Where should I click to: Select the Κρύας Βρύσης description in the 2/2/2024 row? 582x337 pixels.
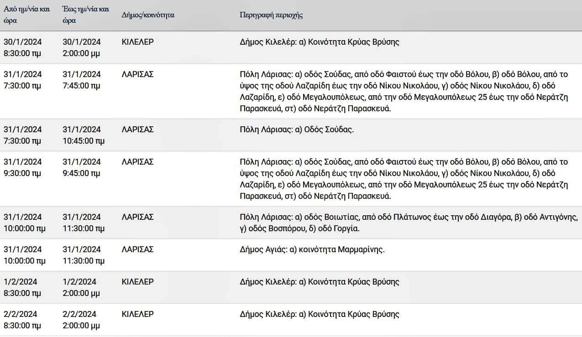[319, 314]
